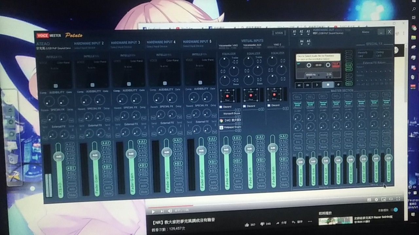Click the Voicemeeter VAIO Treble equalizer knob

[x=224, y=62]
